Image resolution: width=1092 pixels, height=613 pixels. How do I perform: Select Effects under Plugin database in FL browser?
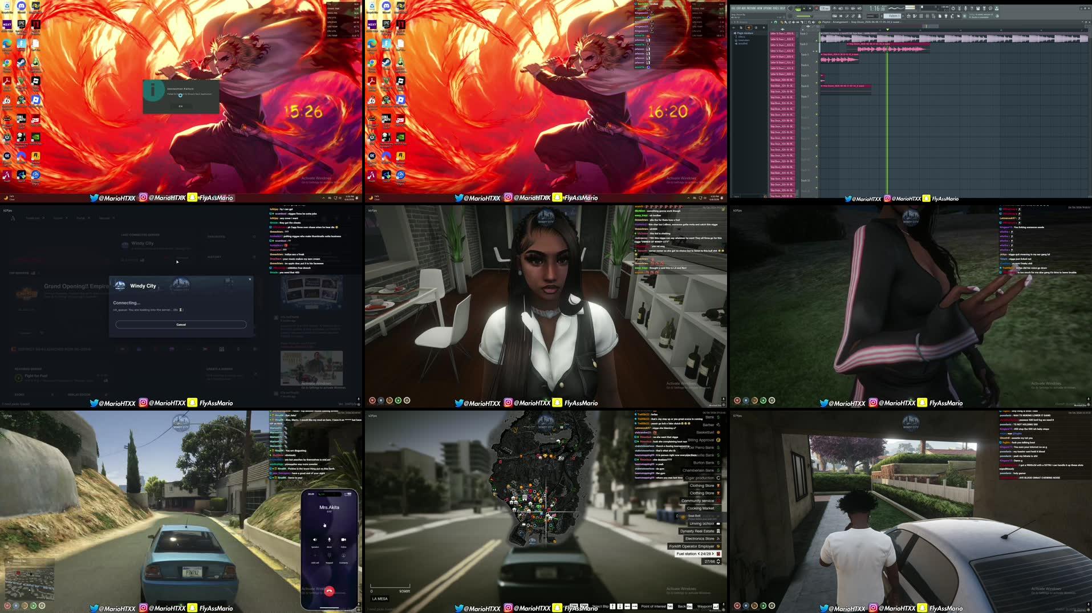click(x=741, y=37)
